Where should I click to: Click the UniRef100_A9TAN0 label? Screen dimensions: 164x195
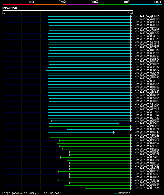(147, 115)
